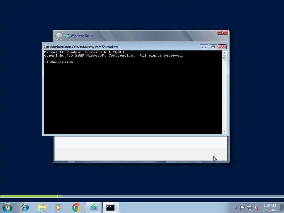Open the Action Center flag icon
Image resolution: width=284 pixels, height=213 pixels.
coord(242,208)
